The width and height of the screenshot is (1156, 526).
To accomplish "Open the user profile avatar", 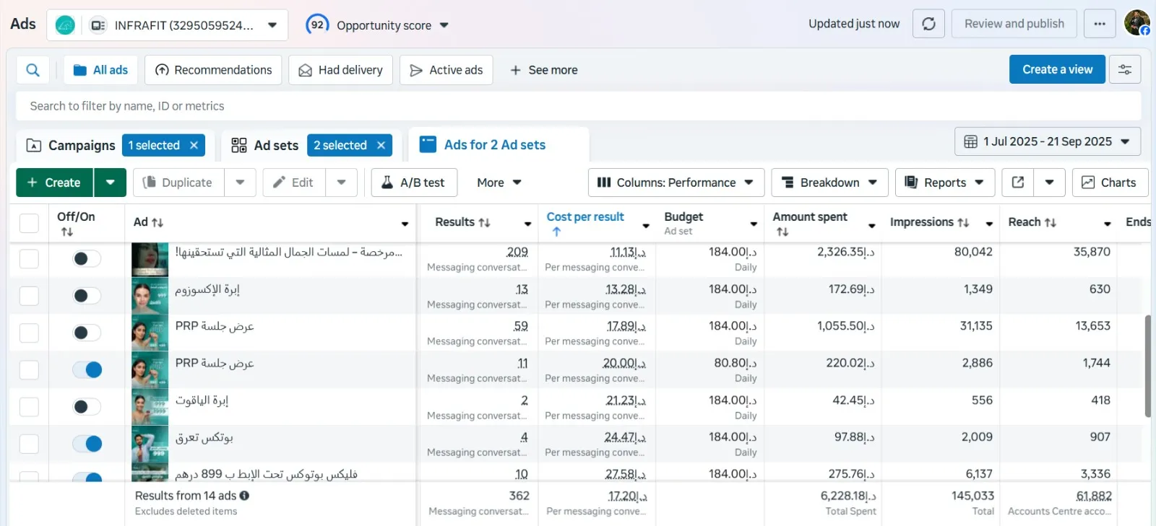I will pyautogui.click(x=1137, y=23).
